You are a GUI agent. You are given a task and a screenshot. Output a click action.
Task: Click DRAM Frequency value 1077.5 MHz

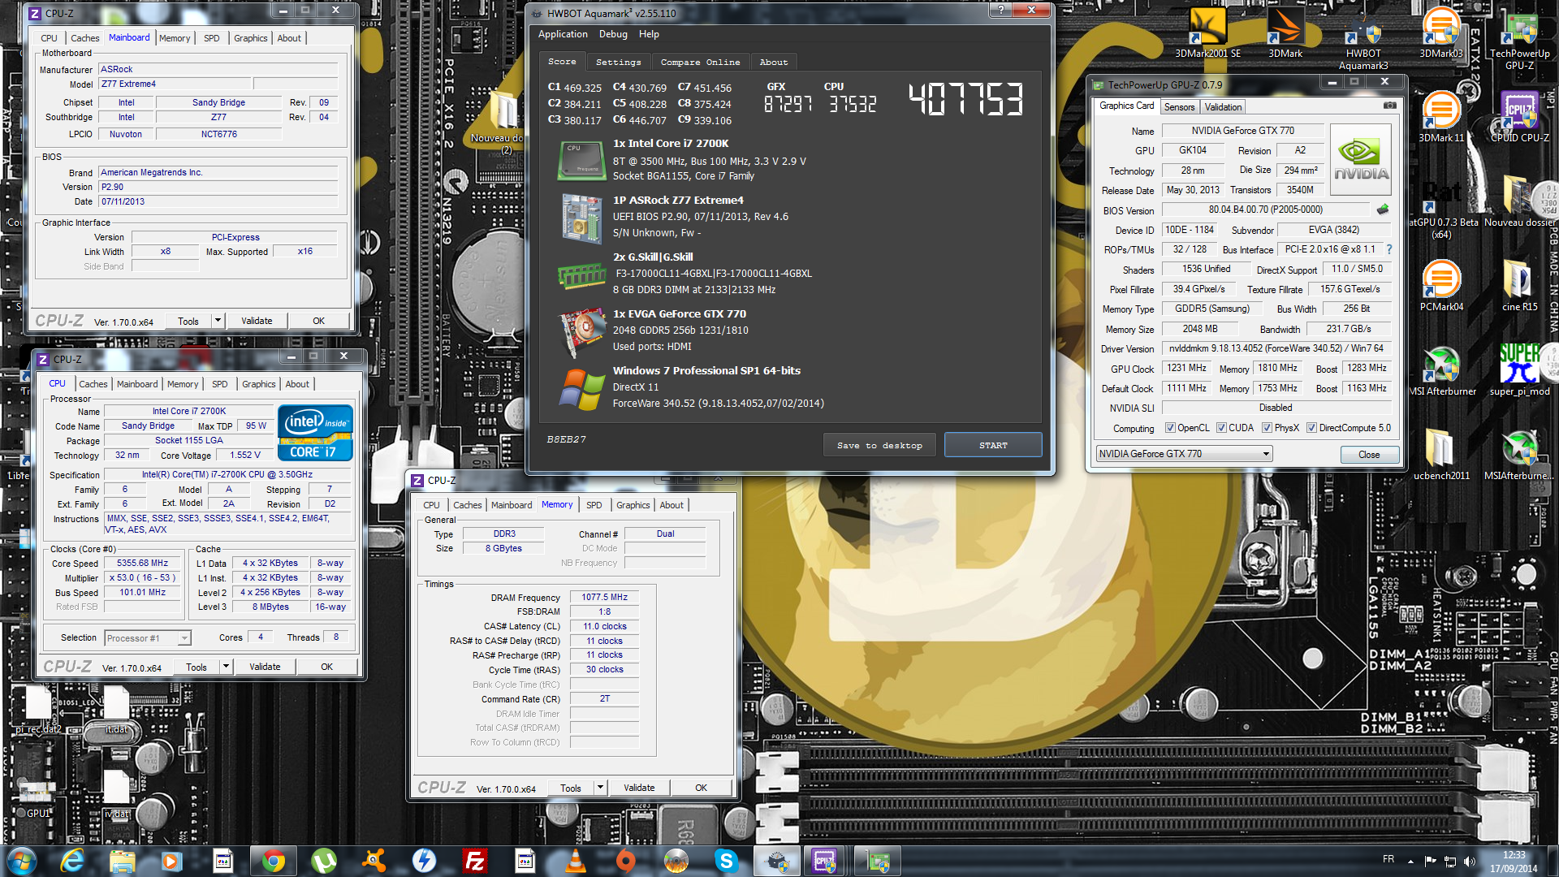click(604, 597)
